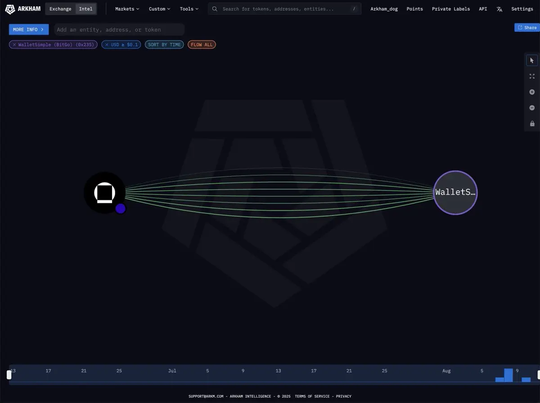This screenshot has height=403, width=540.
Task: Click the MORE INFO button
Action: point(28,30)
